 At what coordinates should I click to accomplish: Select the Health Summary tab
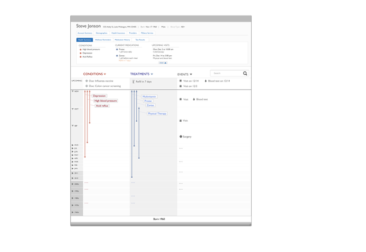point(85,40)
